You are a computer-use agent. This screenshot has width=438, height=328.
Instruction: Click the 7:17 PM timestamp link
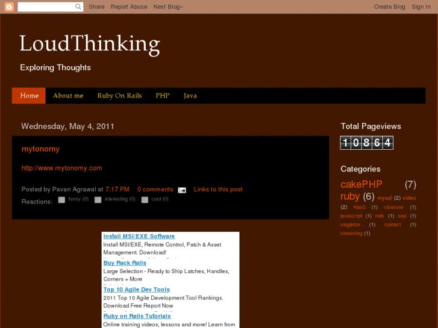pyautogui.click(x=117, y=189)
